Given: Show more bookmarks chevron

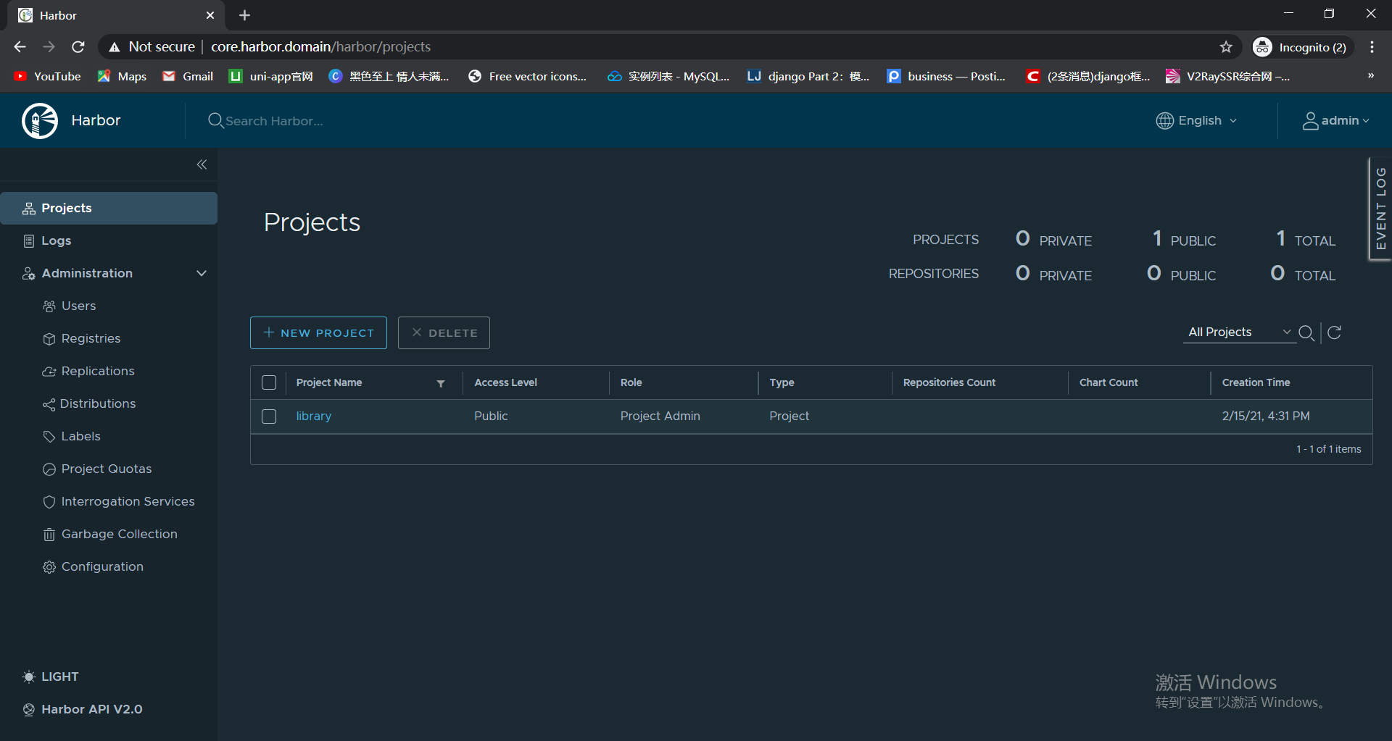Looking at the screenshot, I should tap(1370, 75).
